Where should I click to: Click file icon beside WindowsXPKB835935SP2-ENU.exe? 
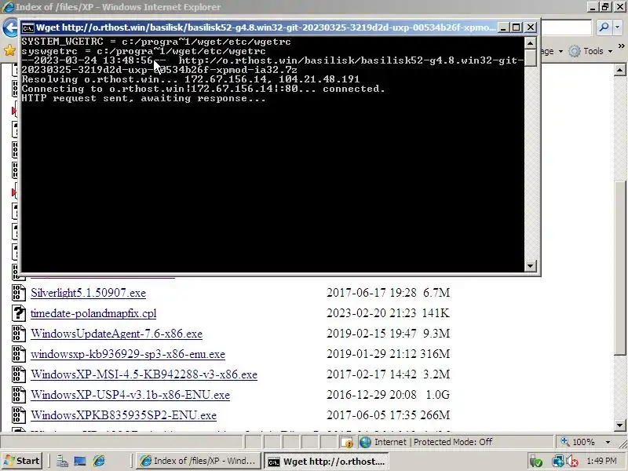pos(18,415)
